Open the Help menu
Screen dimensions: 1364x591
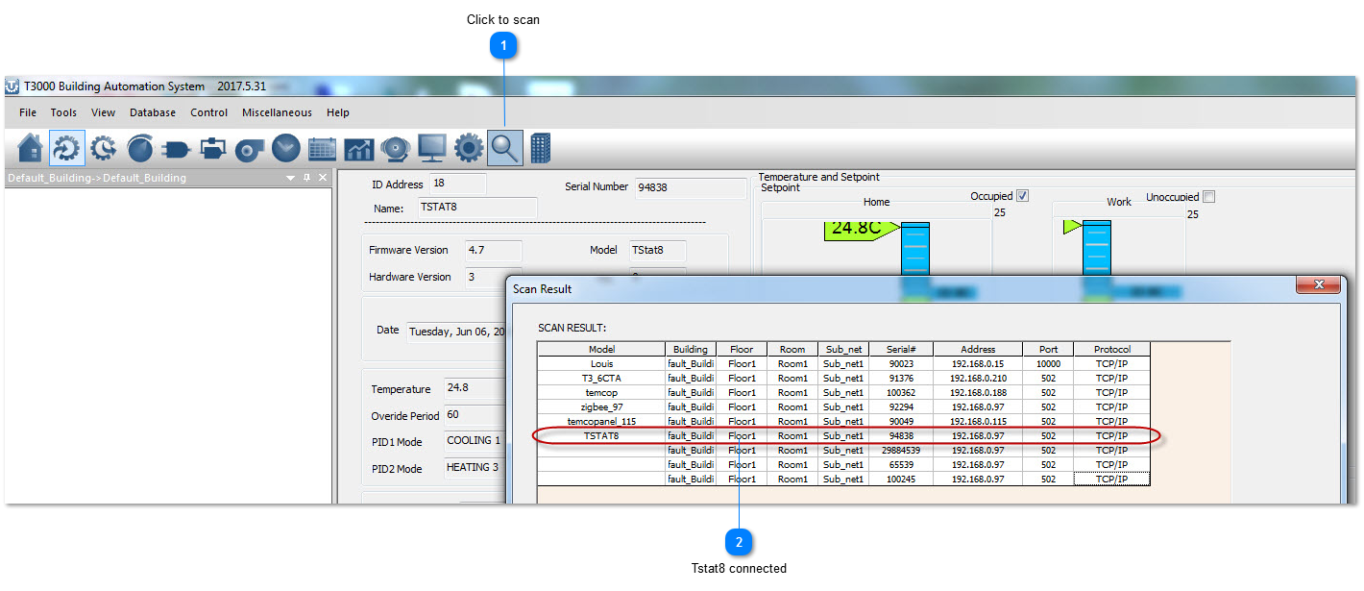(338, 112)
